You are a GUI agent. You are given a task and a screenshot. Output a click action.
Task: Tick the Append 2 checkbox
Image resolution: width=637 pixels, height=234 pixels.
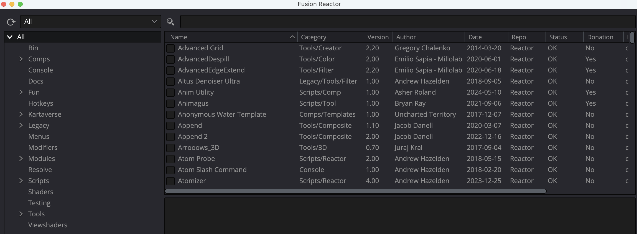170,137
